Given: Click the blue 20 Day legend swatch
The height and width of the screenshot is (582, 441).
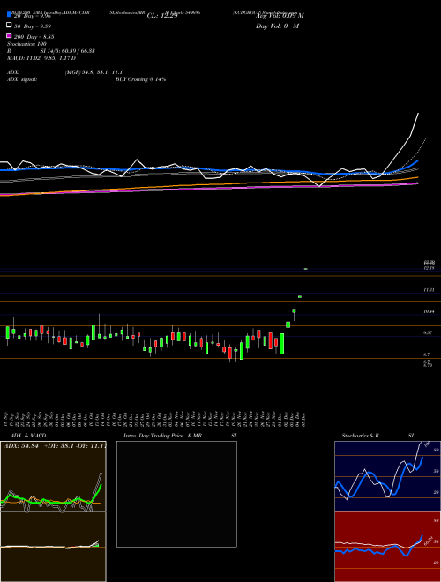Looking at the screenshot, I should point(9,15).
